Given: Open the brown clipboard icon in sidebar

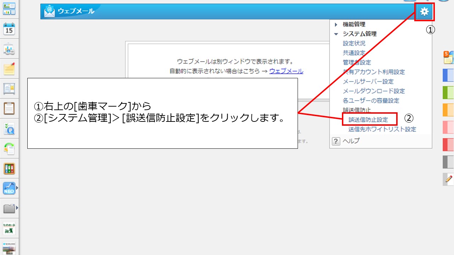Looking at the screenshot, I should coord(9,108).
